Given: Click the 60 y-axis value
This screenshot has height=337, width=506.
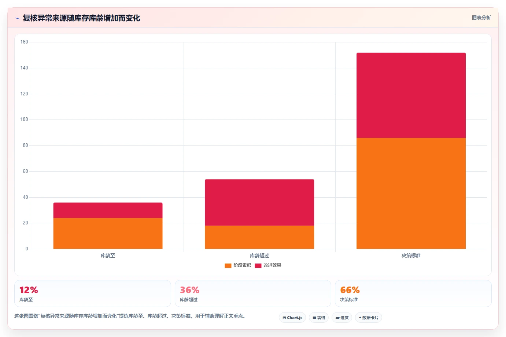Looking at the screenshot, I should click(25, 171).
